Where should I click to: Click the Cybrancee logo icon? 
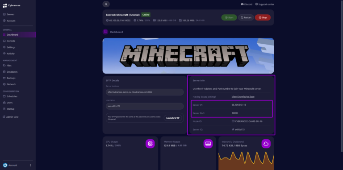(5, 6)
